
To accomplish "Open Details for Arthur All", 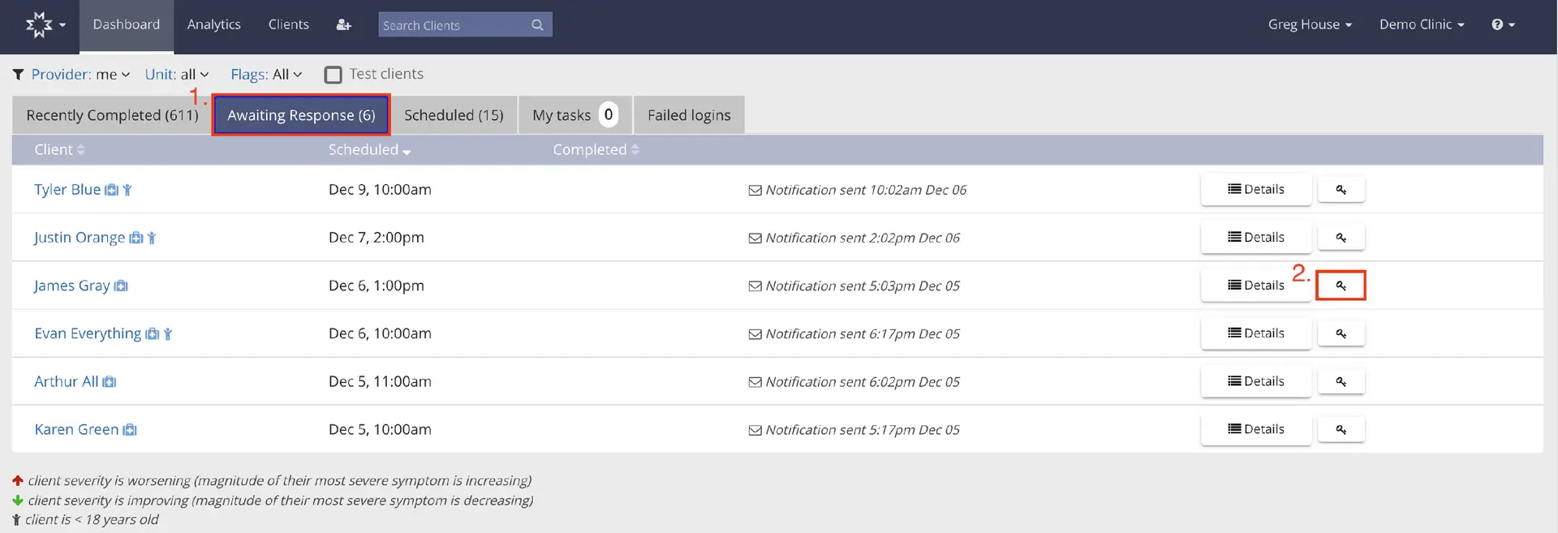I will click(1255, 381).
